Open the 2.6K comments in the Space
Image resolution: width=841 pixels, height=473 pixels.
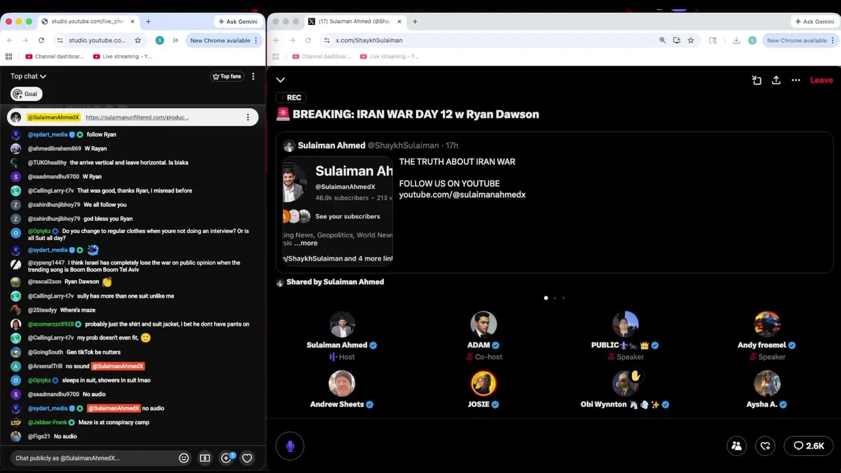pyautogui.click(x=809, y=446)
